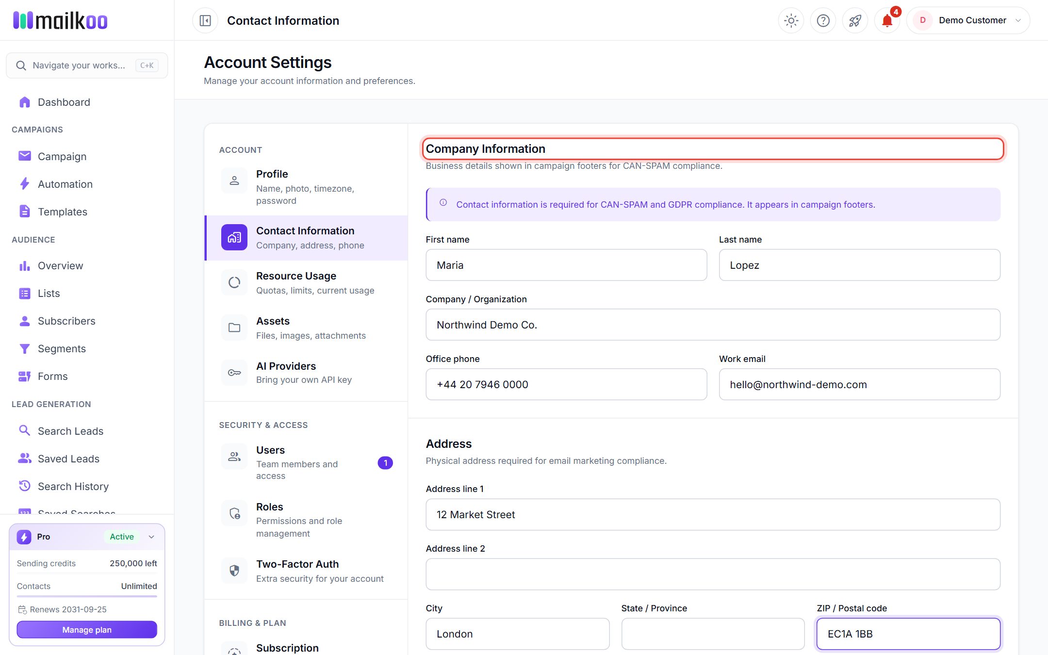The image size is (1048, 655).
Task: Toggle light theme sun icon
Action: [x=791, y=20]
